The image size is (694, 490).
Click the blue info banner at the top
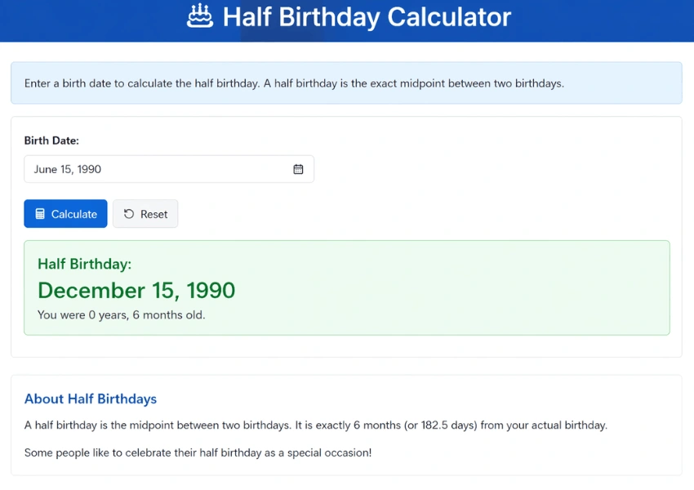[347, 82]
